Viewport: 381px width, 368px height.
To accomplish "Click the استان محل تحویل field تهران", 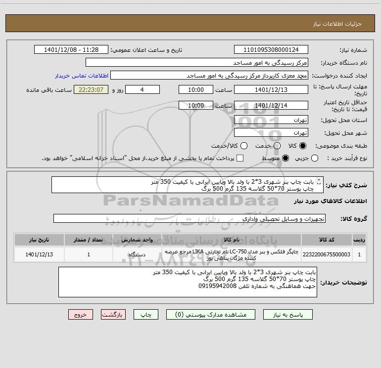I will click(x=271, y=120).
